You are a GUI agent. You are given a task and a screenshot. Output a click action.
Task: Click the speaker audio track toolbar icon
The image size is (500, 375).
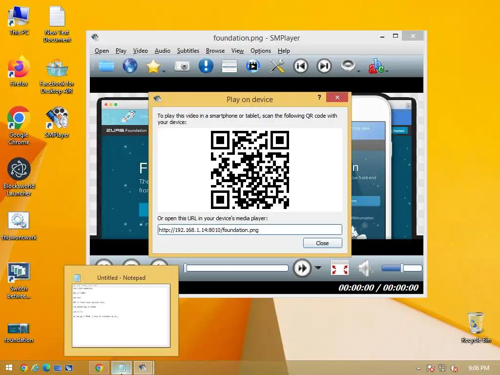(x=348, y=65)
